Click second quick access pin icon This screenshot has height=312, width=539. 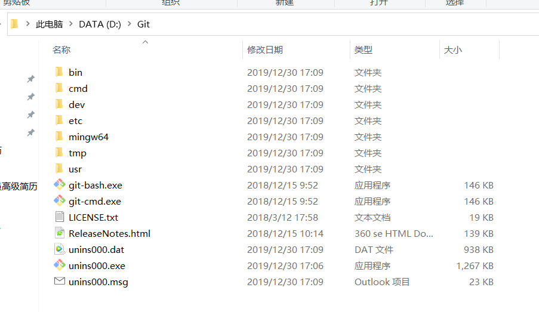[31, 97]
